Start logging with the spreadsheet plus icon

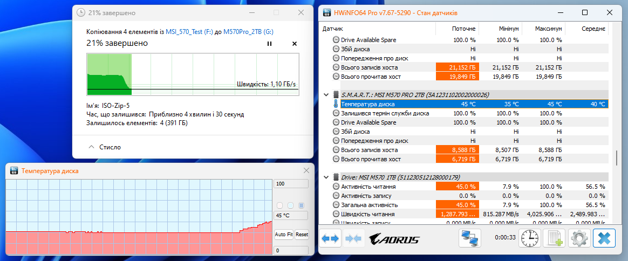[x=554, y=238]
